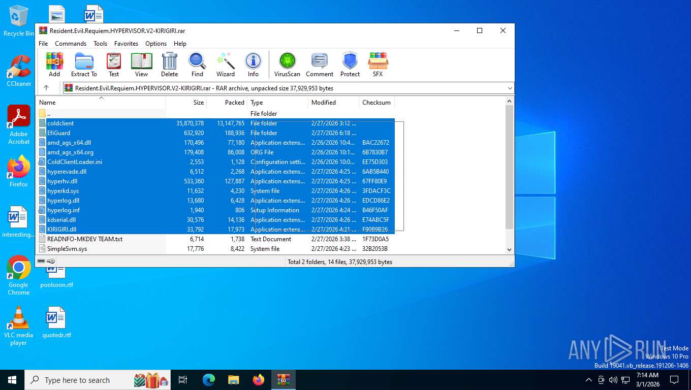Select kdserial.dll file
691x390 pixels.
click(x=215, y=220)
